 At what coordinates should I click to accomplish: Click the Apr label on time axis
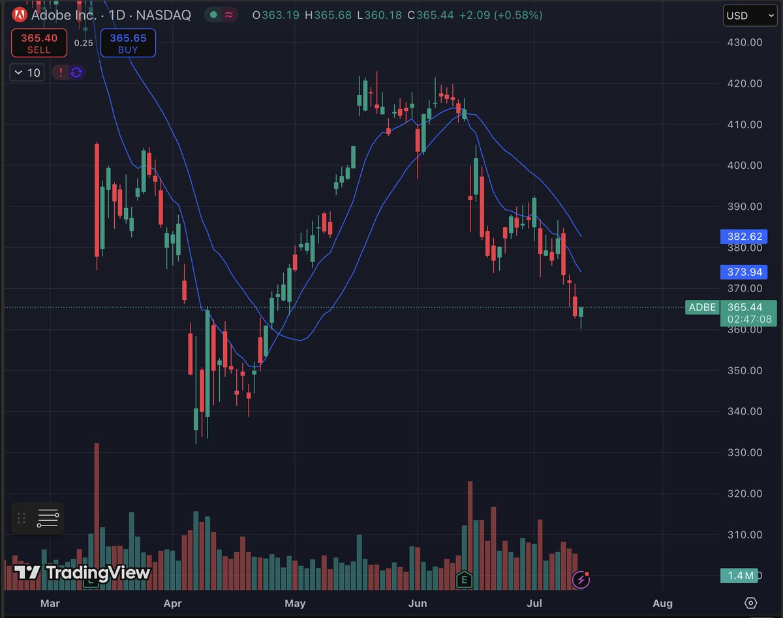coord(172,604)
